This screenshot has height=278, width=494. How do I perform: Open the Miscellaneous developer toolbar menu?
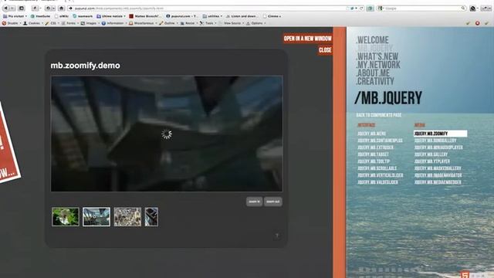pos(143,23)
